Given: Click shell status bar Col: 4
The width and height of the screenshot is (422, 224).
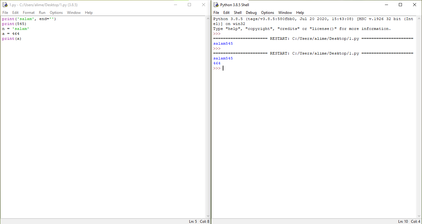Looking at the screenshot, I should [416, 222].
